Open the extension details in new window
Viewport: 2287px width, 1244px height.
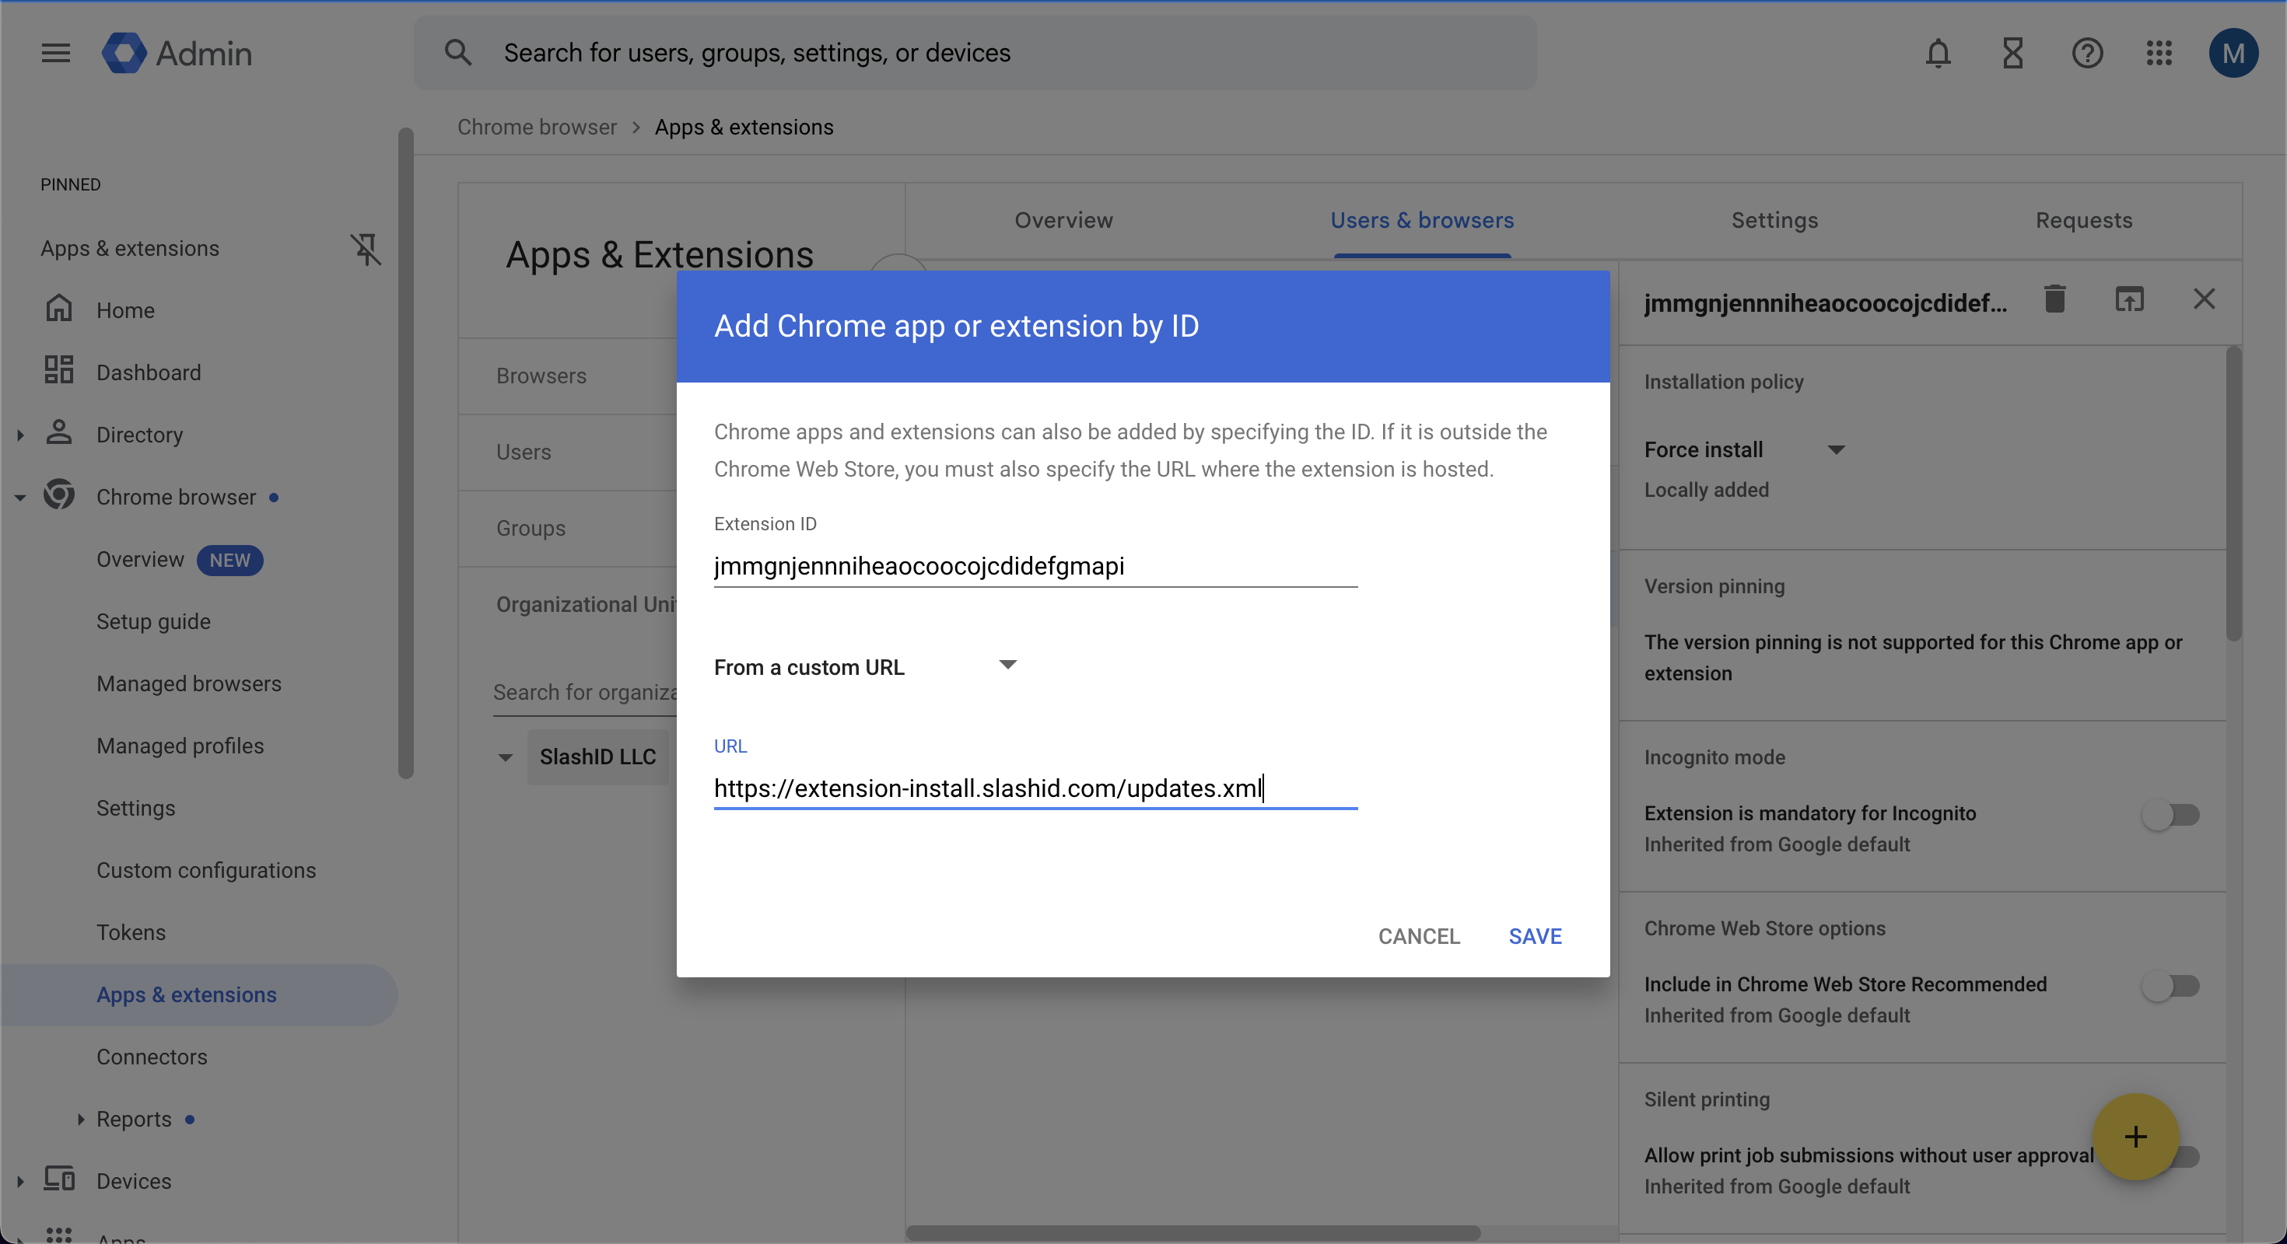(2130, 299)
